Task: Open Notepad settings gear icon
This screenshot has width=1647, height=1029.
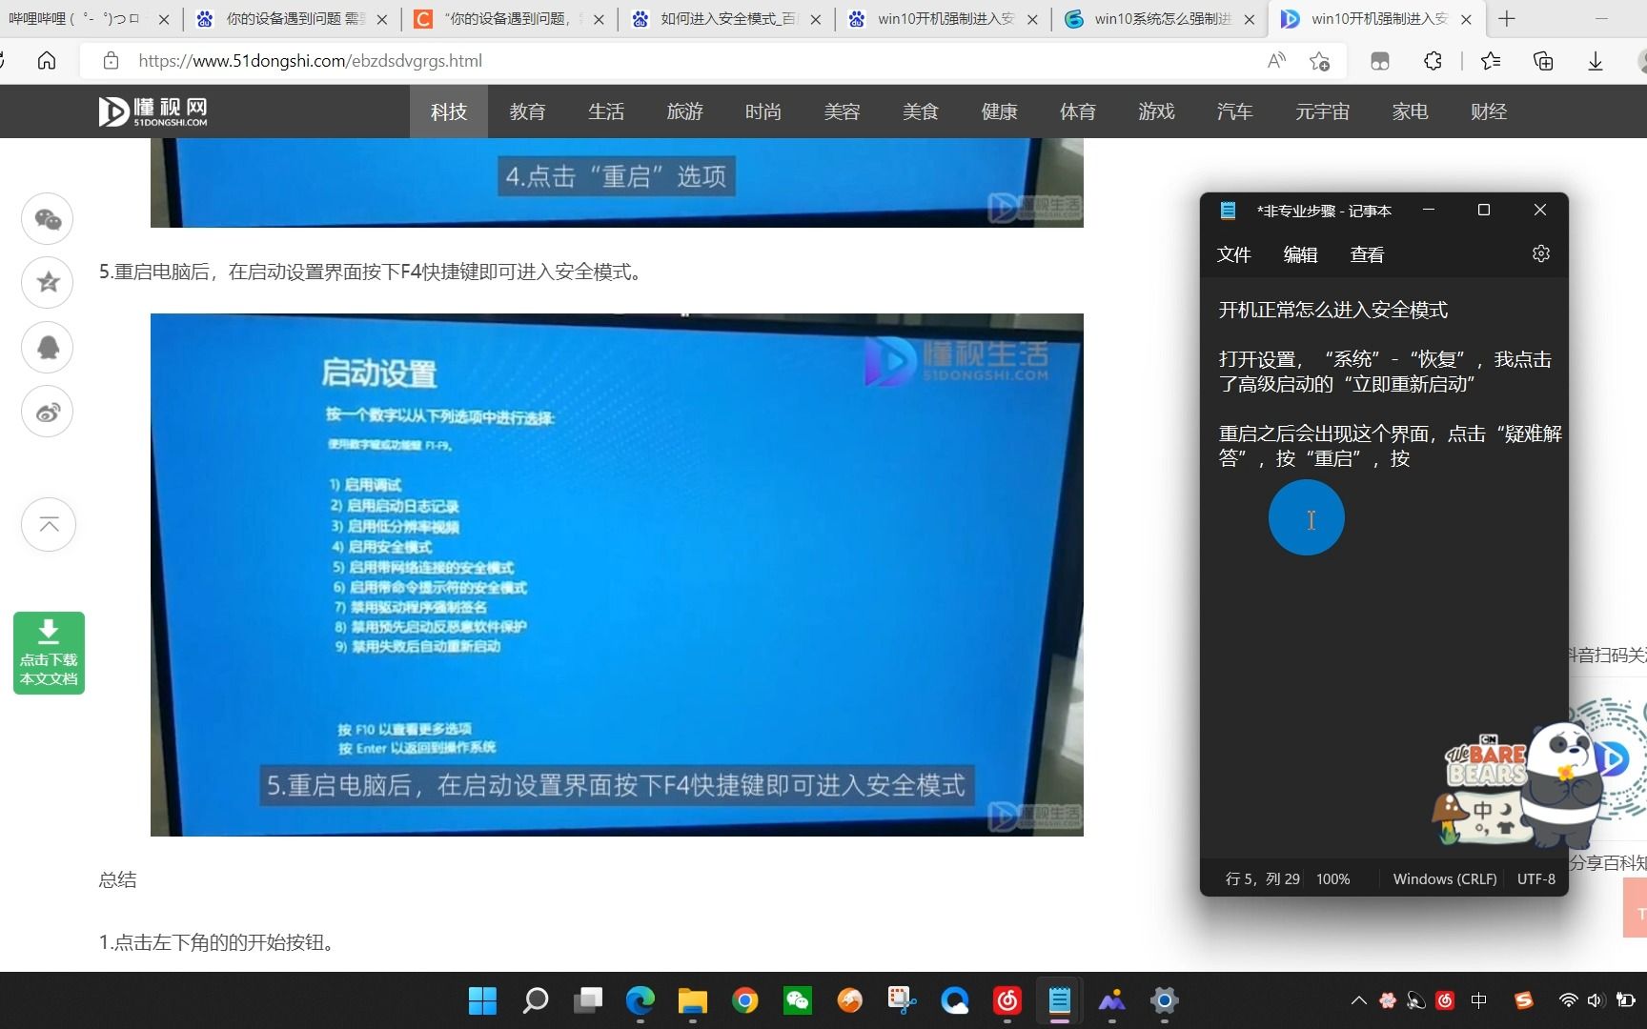Action: pos(1540,253)
